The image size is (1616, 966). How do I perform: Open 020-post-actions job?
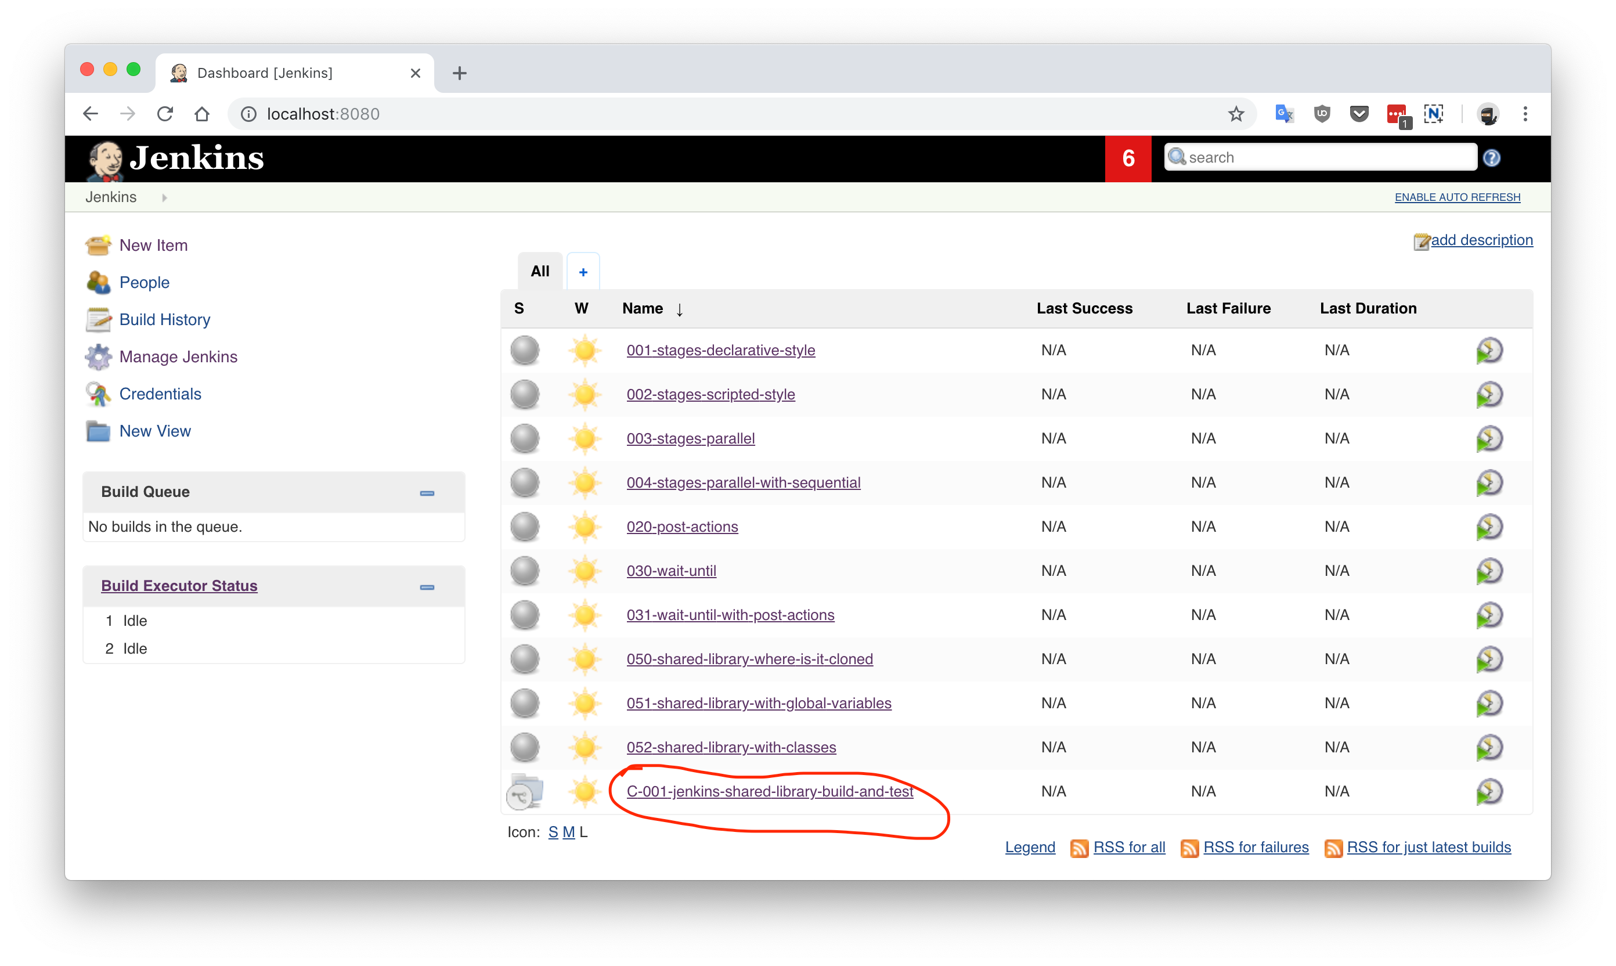[682, 527]
